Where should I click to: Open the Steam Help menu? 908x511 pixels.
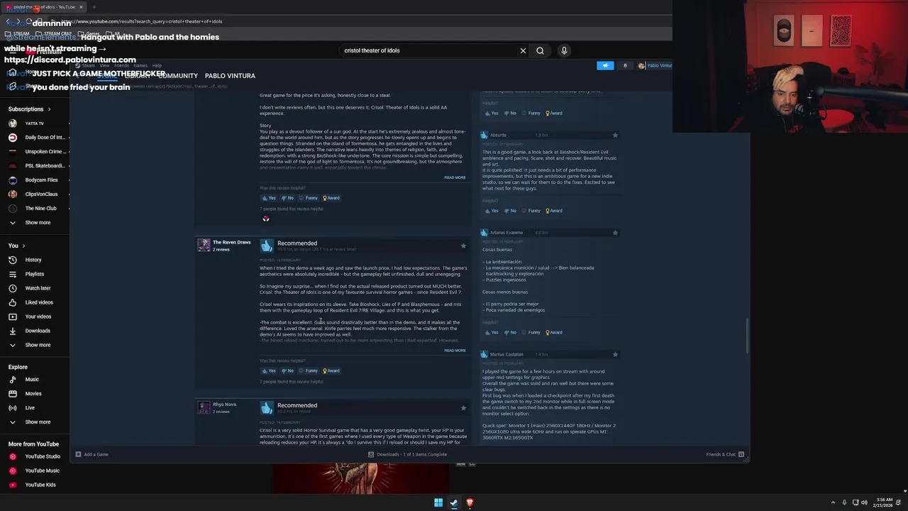coord(157,65)
